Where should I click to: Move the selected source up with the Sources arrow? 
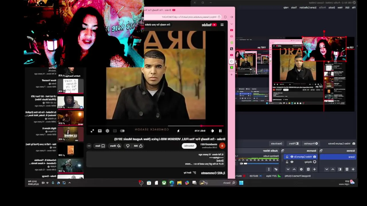(294, 169)
